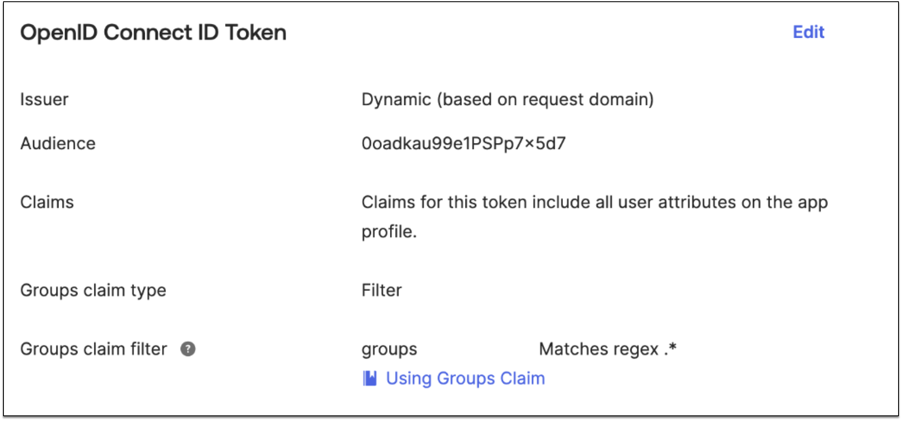Click the Issuer value Dynamic text
Image resolution: width=902 pixels, height=421 pixels.
[x=508, y=99]
